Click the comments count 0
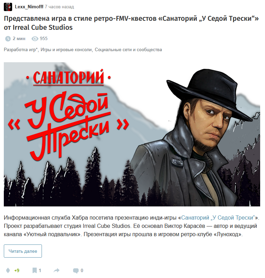 [82, 270]
